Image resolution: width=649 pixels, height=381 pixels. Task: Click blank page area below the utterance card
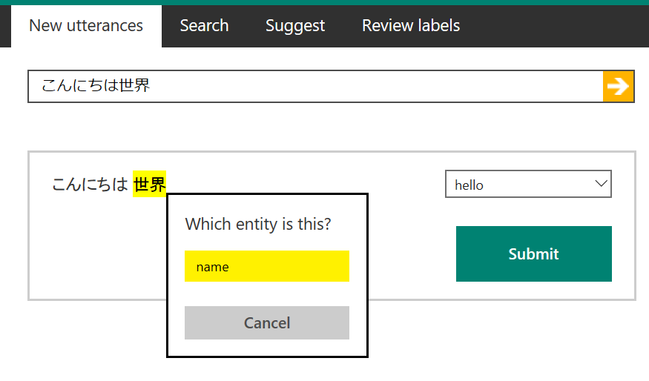click(497, 339)
